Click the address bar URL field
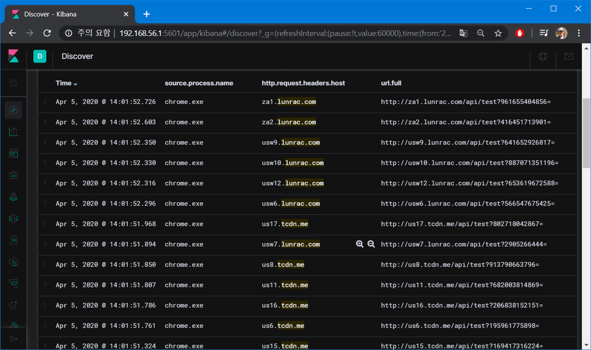Image resolution: width=591 pixels, height=350 pixels. coord(285,33)
